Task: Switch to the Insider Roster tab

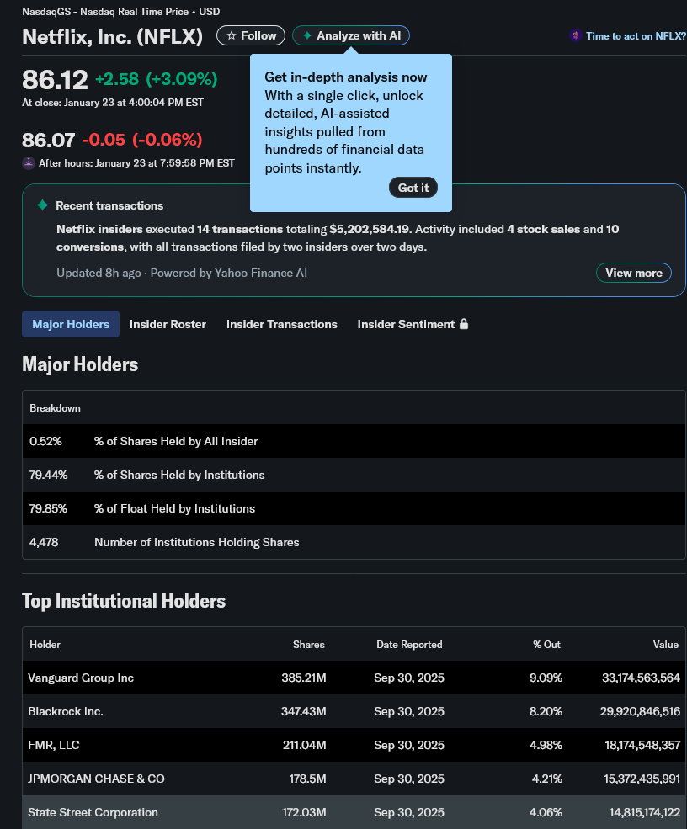Action: coord(168,324)
